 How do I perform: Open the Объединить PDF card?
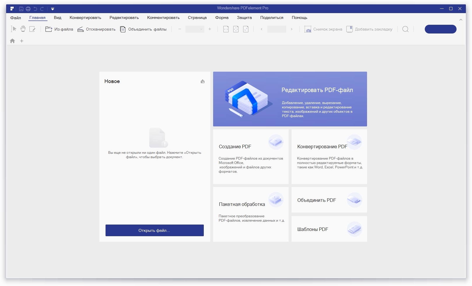coord(329,200)
